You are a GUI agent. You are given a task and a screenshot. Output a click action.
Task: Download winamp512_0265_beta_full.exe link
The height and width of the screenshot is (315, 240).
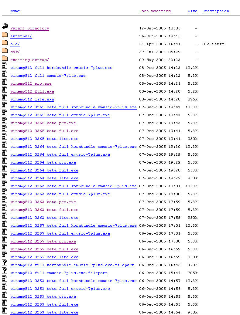coord(44,131)
